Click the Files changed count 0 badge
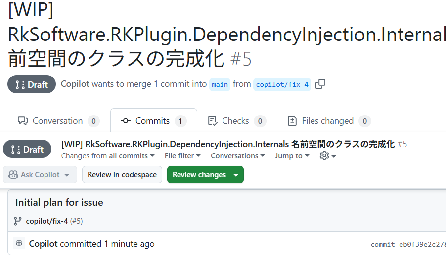 click(364, 121)
